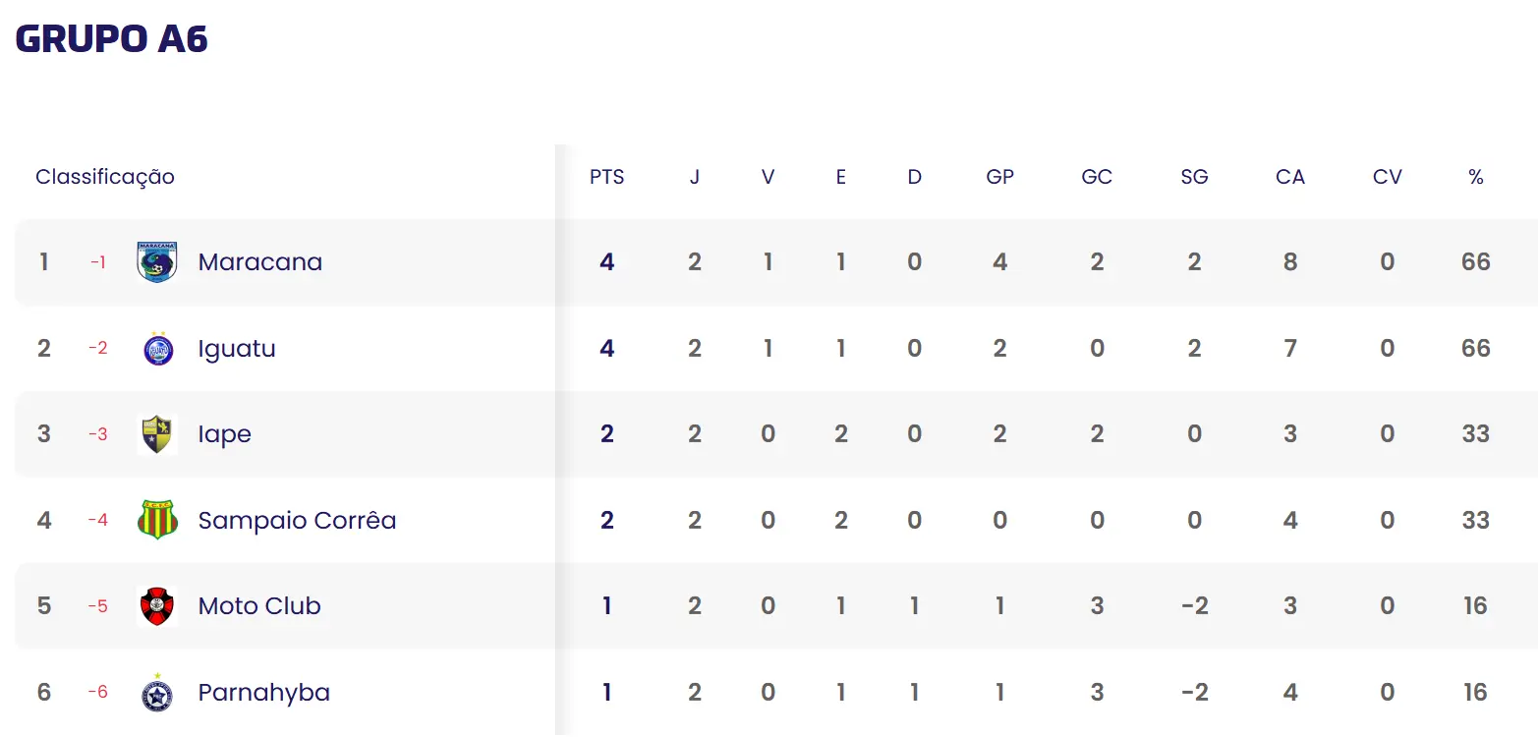Click the % column header
1538x737 pixels.
pos(1475,178)
